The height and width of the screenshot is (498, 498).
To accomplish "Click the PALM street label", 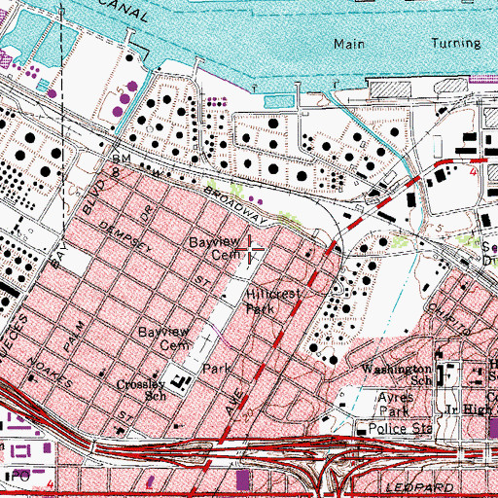I will (x=74, y=337).
